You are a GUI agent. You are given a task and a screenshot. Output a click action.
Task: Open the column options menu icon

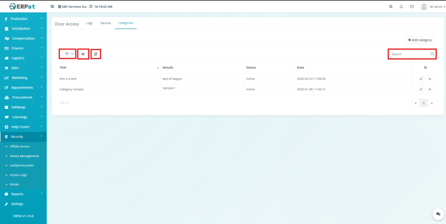click(x=425, y=68)
